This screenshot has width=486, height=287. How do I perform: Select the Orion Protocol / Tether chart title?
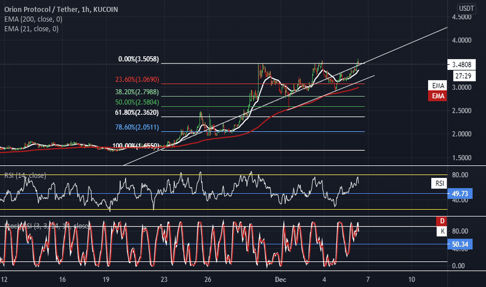(61, 9)
